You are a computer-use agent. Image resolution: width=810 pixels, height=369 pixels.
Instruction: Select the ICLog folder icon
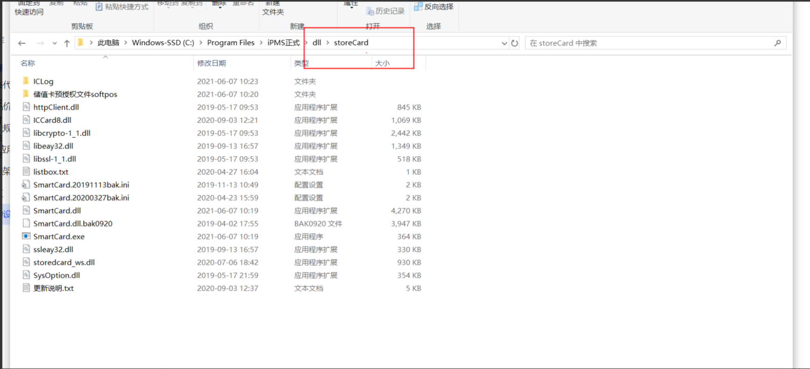[26, 81]
